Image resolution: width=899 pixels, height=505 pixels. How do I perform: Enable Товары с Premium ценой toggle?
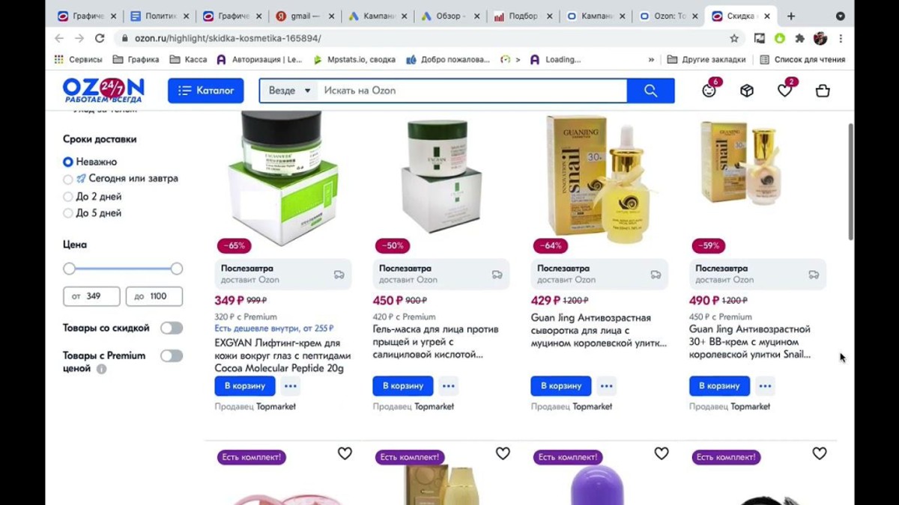[172, 355]
